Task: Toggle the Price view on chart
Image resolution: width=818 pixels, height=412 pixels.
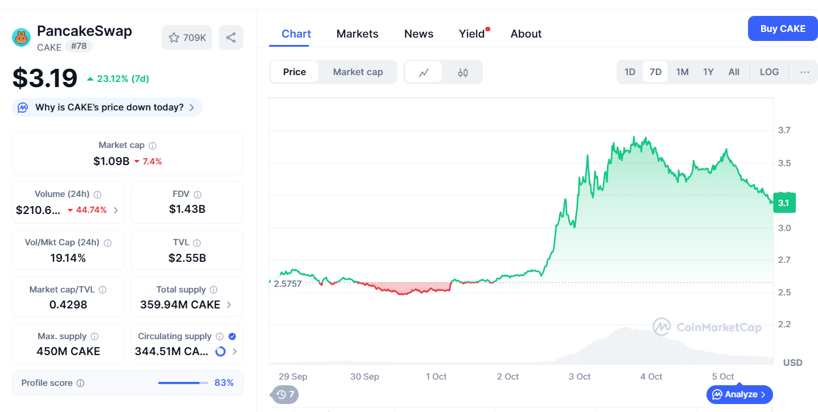Action: click(x=294, y=72)
